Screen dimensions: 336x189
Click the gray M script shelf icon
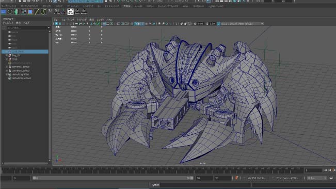51,11
